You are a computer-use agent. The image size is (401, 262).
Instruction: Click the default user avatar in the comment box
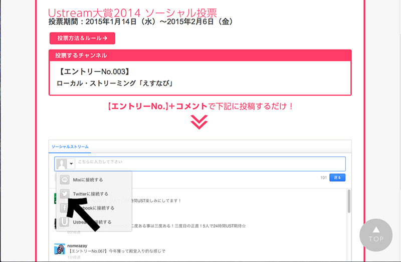click(62, 164)
